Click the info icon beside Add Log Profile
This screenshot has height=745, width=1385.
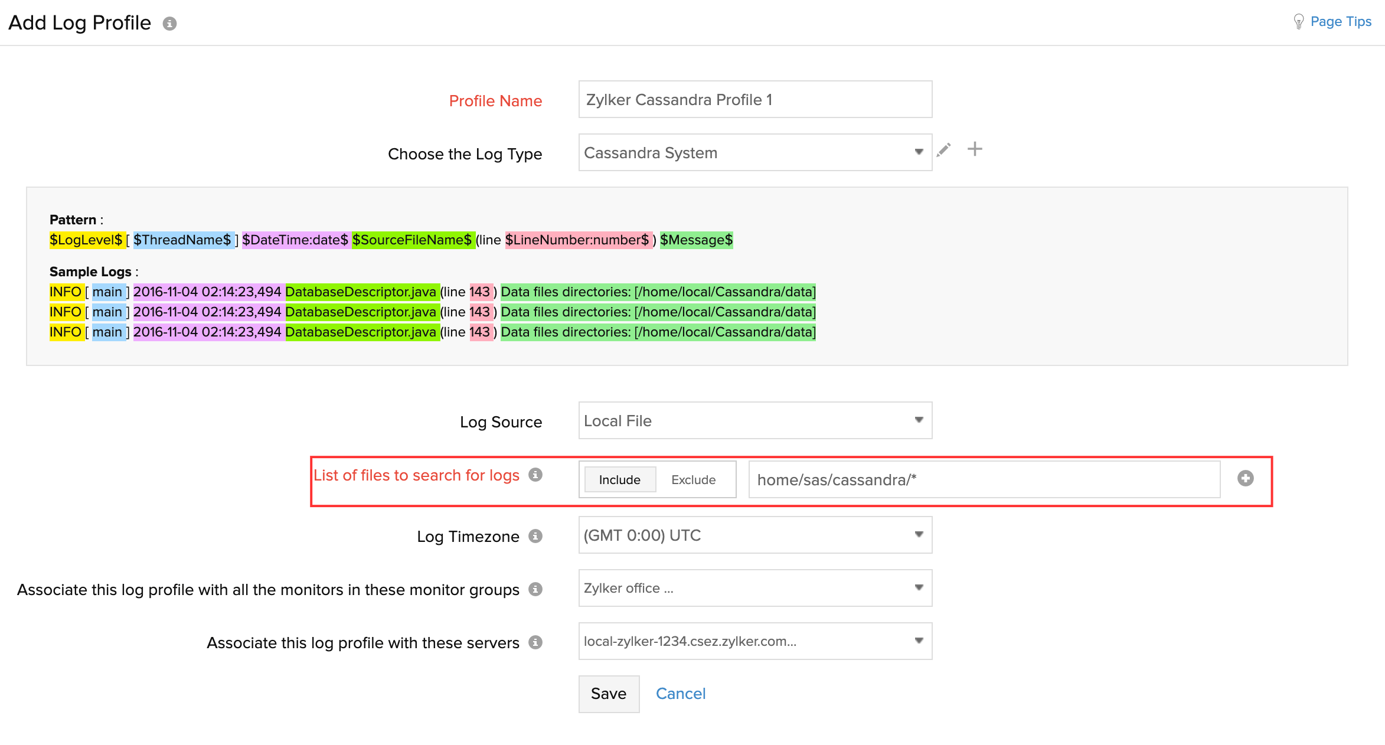click(x=169, y=24)
